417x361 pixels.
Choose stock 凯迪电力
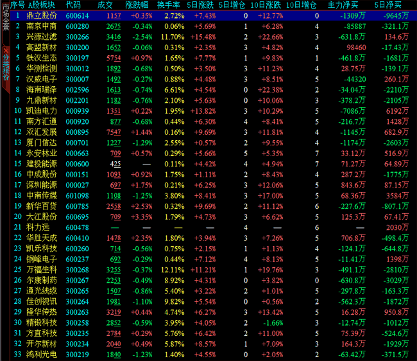(42, 111)
